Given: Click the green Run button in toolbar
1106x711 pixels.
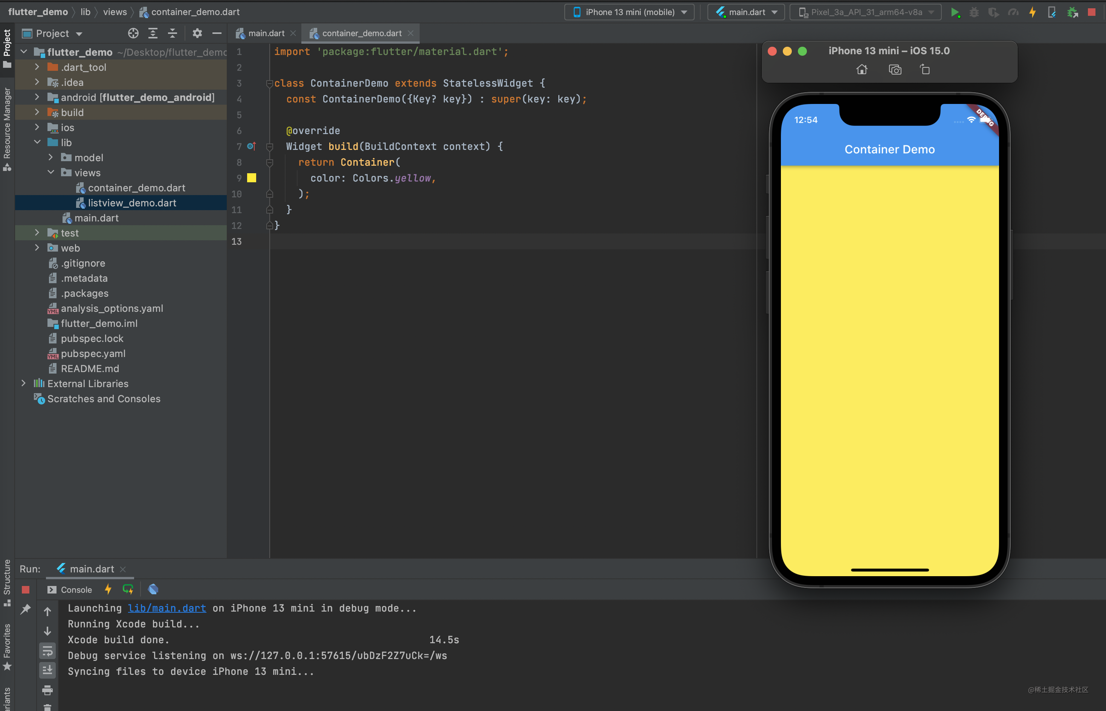Looking at the screenshot, I should (955, 12).
